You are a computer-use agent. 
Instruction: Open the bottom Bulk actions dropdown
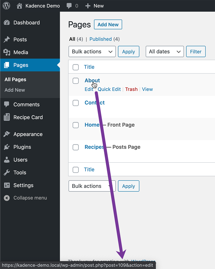click(92, 186)
